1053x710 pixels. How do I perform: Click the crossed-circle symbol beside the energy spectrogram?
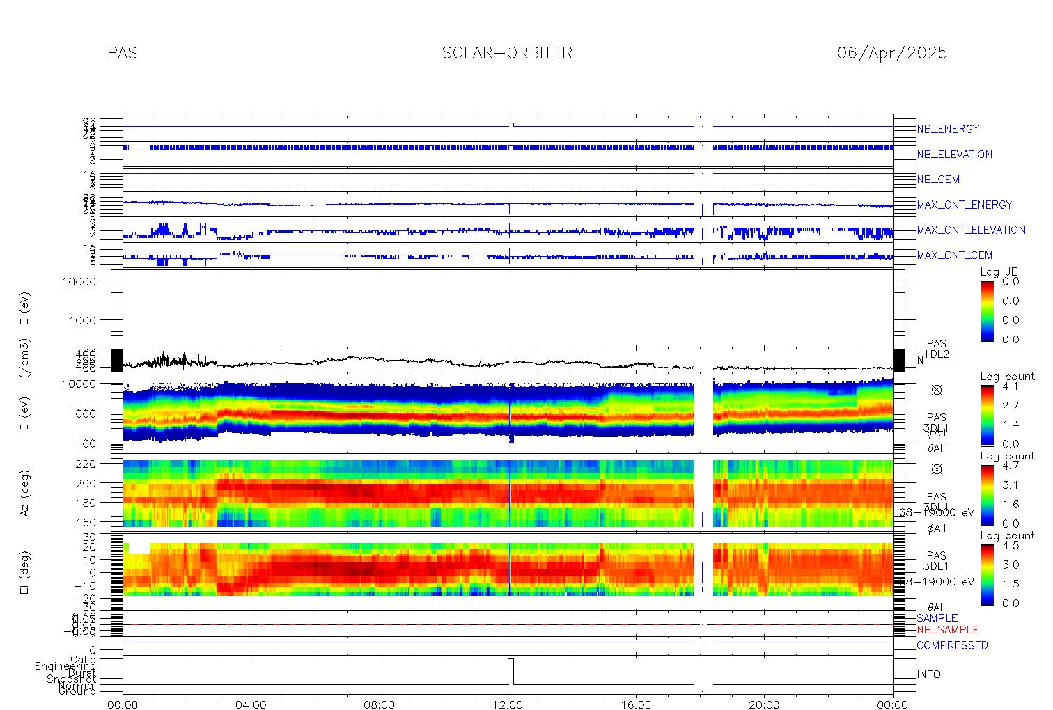pos(936,390)
